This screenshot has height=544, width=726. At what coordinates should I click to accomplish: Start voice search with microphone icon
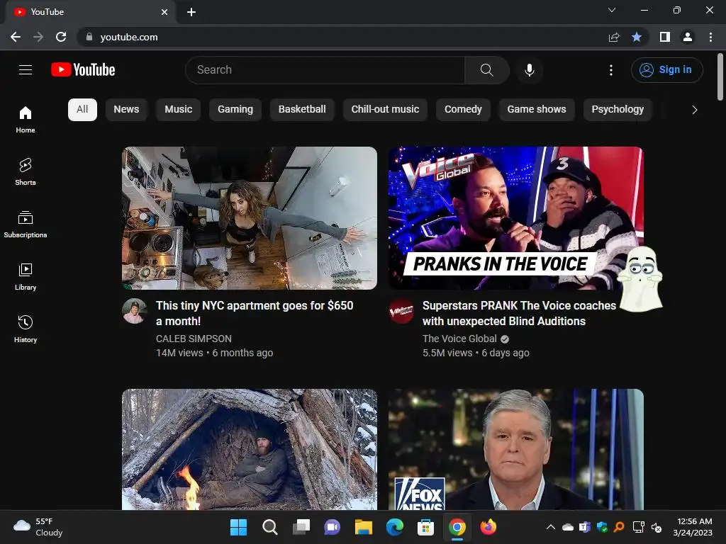pos(529,70)
